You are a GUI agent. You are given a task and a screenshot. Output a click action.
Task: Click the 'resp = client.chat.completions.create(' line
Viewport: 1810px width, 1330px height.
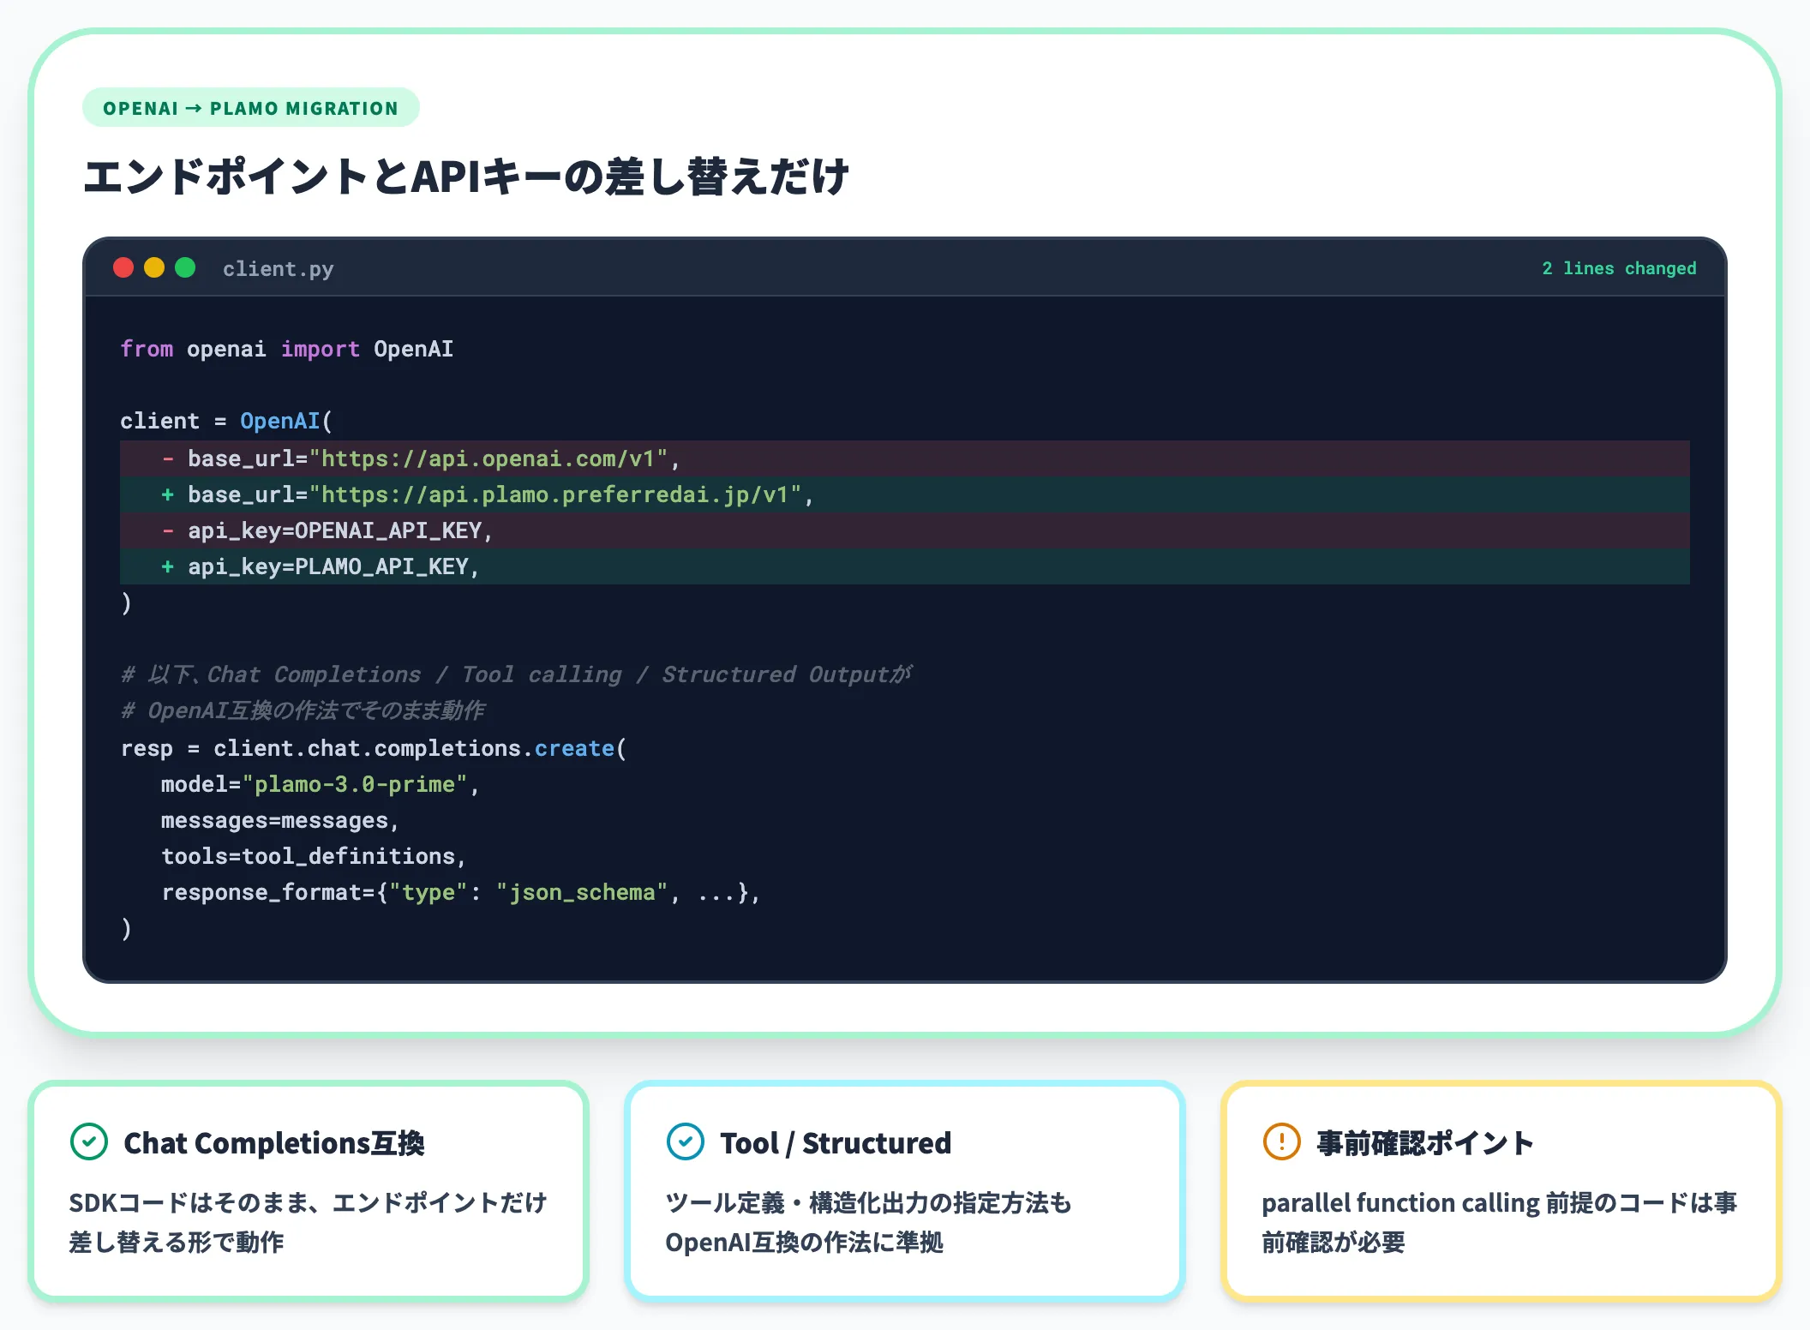(x=374, y=748)
